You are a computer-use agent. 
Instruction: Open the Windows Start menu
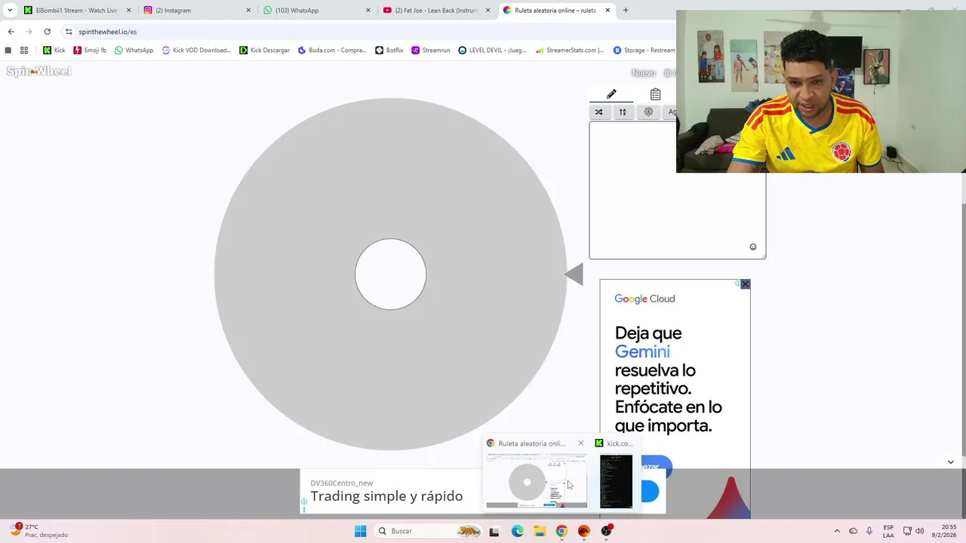360,531
